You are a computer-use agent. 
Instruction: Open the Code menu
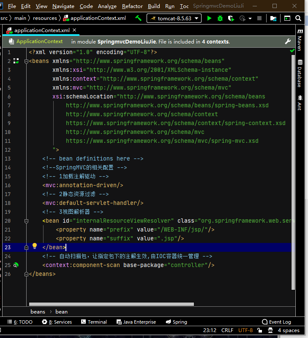pyautogui.click(x=86, y=6)
